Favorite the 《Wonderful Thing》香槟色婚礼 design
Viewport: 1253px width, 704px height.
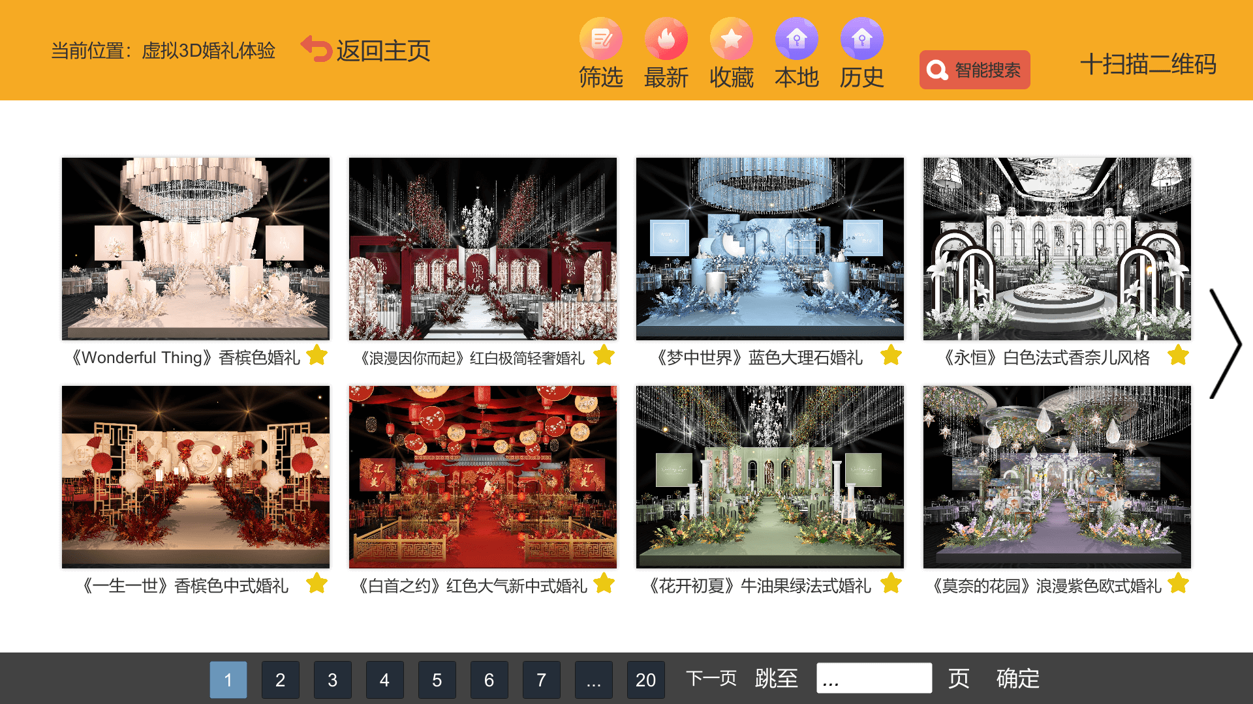(x=317, y=355)
